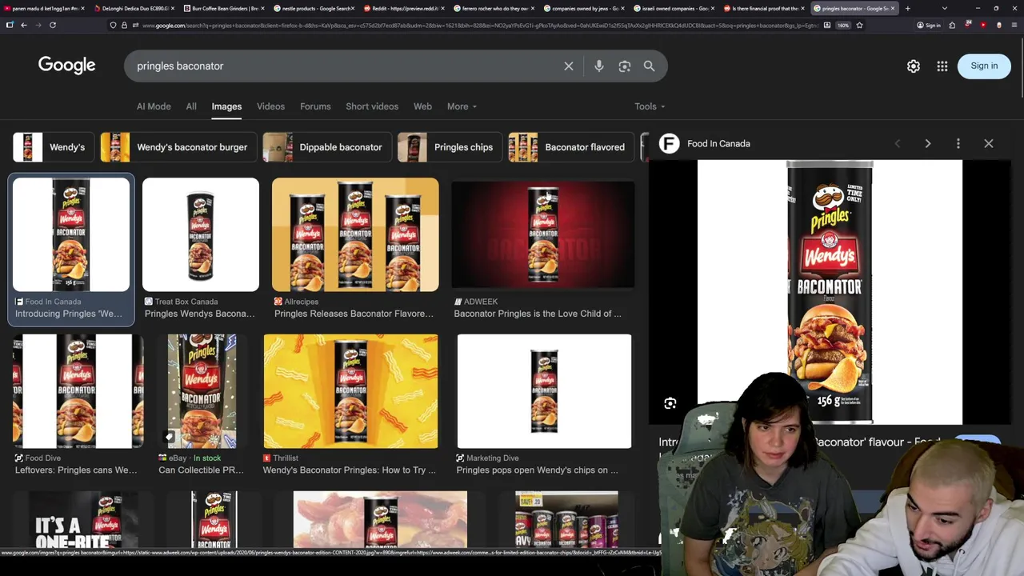
Task: Open the Allrecipes three-can image result
Action: [x=355, y=234]
